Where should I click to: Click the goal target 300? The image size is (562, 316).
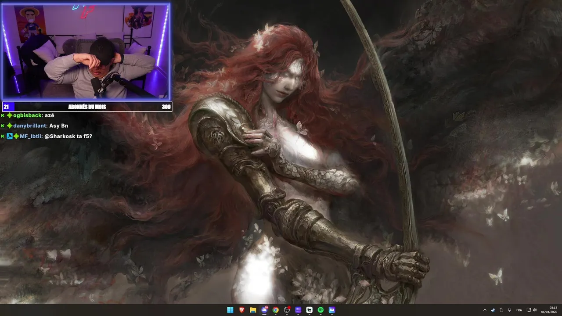pos(166,107)
